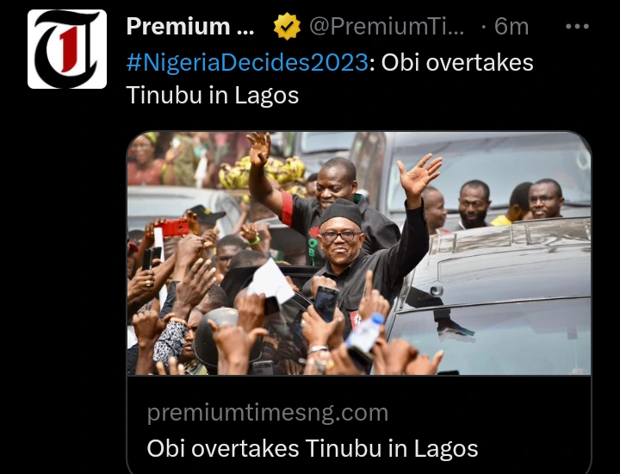620x474 pixels.
Task: Click the bananas in the photo background
Action: [x=261, y=172]
